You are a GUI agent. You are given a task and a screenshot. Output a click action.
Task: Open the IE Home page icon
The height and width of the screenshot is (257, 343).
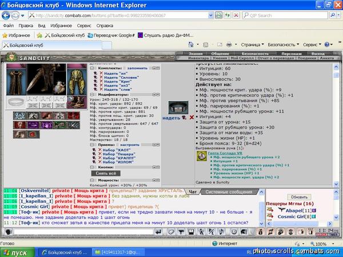191,45
